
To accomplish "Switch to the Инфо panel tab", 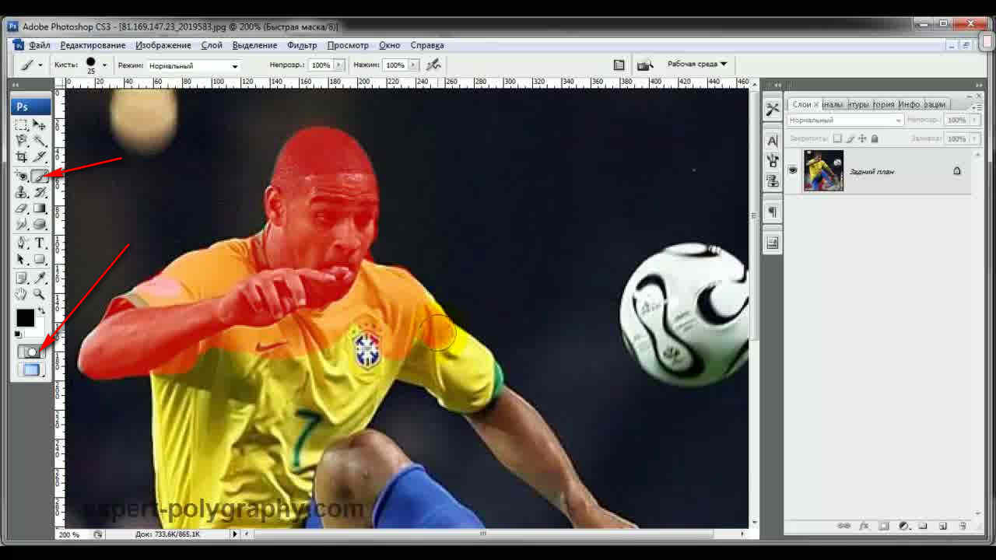I will point(909,104).
